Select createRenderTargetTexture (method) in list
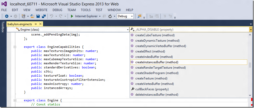 [189, 67]
